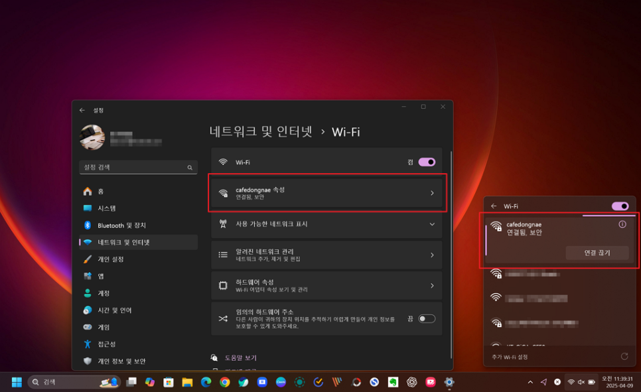Click the magnifier icon in settings search
Image resolution: width=641 pixels, height=392 pixels.
pos(190,168)
